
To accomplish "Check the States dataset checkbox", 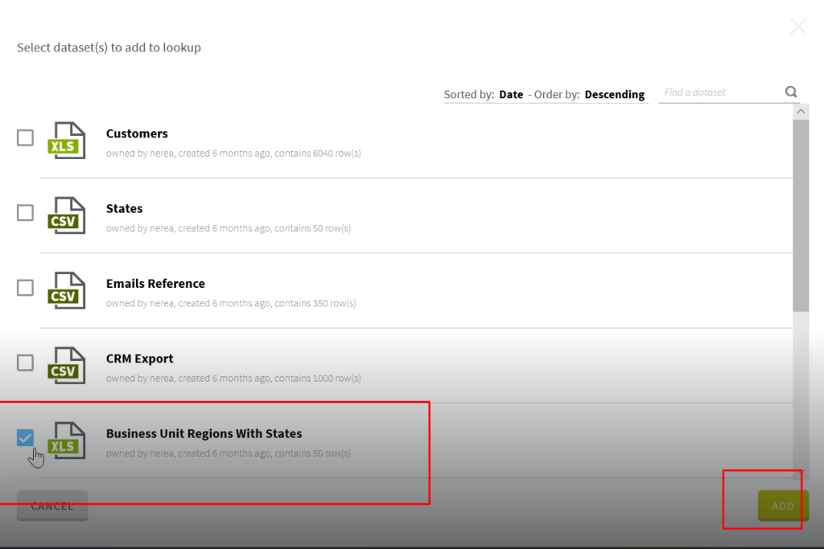I will click(25, 213).
